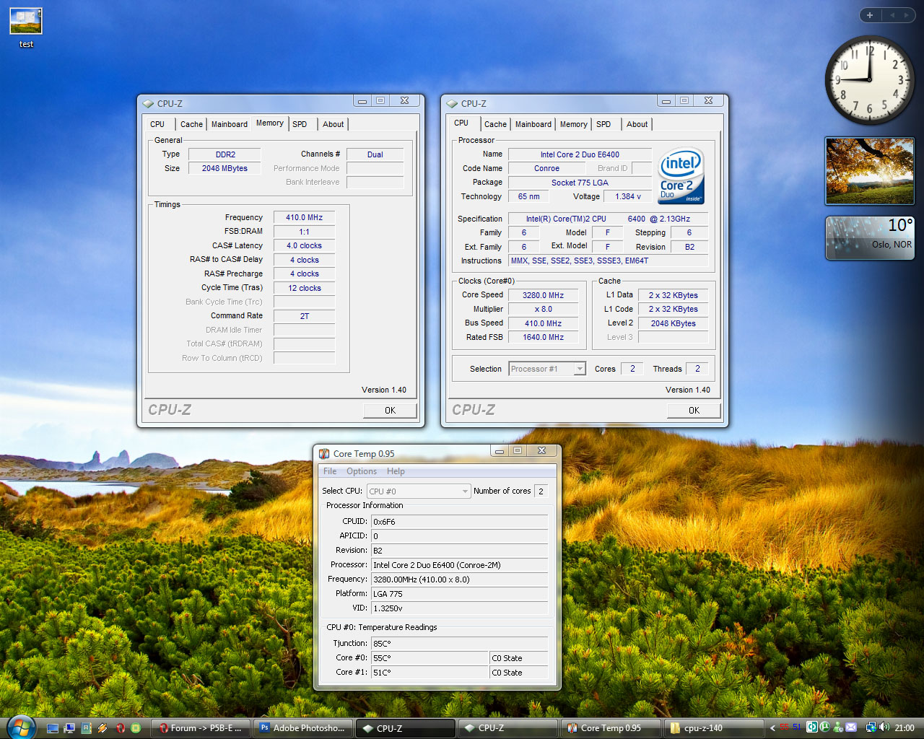This screenshot has height=739, width=924.
Task: Switch to Opera Forum taskbar button
Action: (202, 728)
